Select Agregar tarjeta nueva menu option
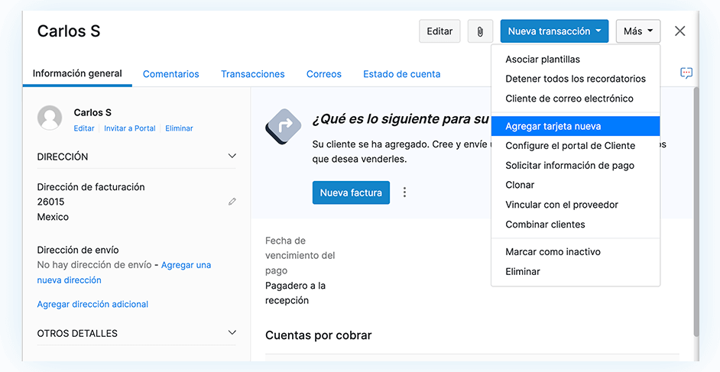This screenshot has width=720, height=372. tap(553, 126)
